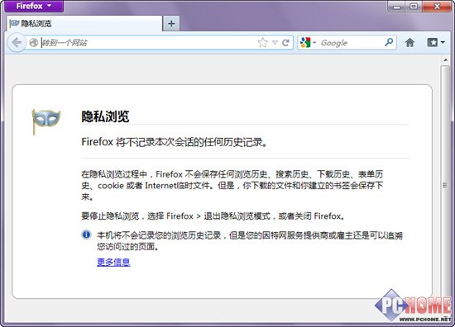Image resolution: width=455 pixels, height=327 pixels.
Task: Select the 隐私浏览 tab
Action: pyautogui.click(x=84, y=23)
